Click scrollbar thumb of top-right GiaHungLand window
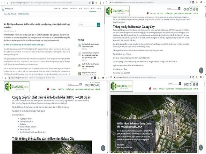This screenshot has width=206, height=154. coord(205,15)
